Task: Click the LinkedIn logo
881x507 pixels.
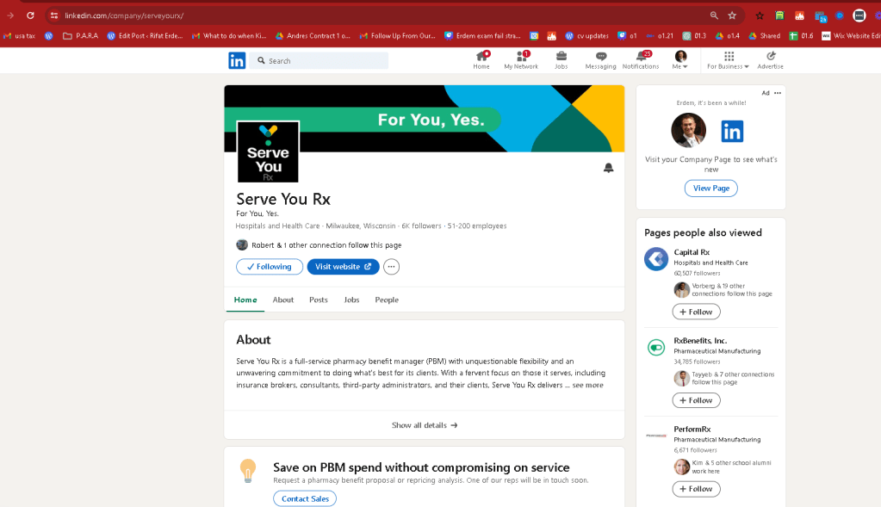Action: pos(237,60)
